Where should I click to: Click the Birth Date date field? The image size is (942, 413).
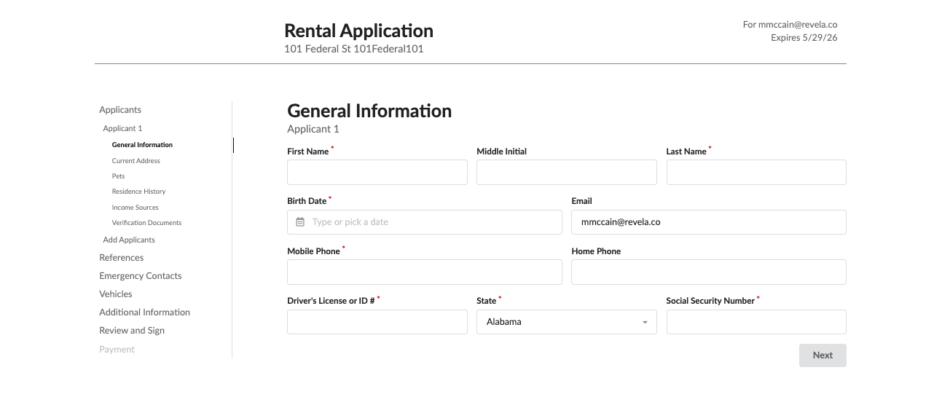click(425, 222)
